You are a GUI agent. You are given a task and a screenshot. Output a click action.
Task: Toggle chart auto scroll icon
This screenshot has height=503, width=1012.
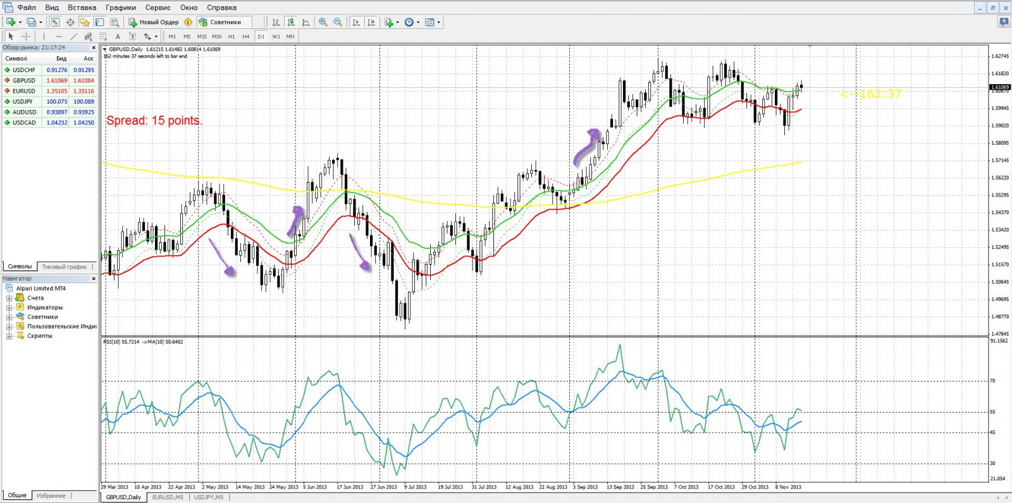coord(356,22)
